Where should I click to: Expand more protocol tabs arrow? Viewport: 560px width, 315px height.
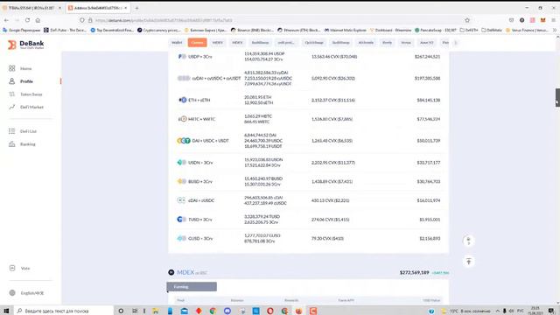click(455, 43)
